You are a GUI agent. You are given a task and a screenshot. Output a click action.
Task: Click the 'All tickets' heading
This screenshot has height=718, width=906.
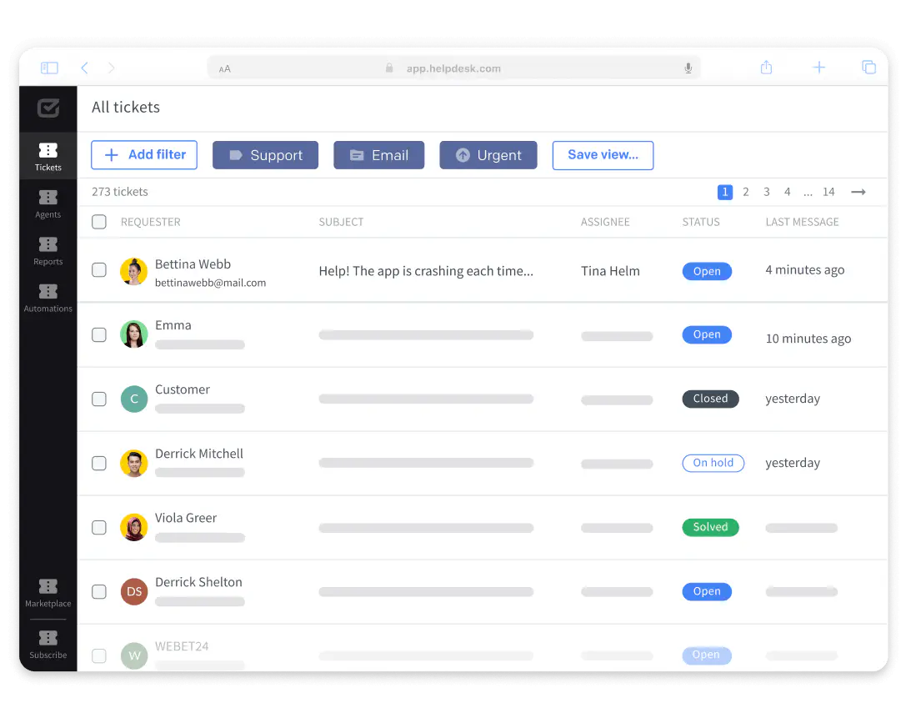[x=125, y=107]
